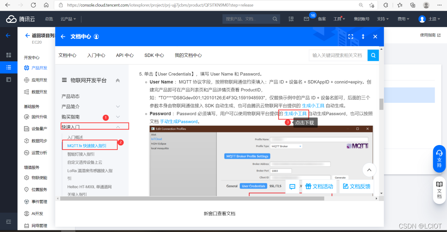This screenshot has height=232, width=447.
Task: Collapse the 物联网开发平台 double chevron
Action: click(118, 80)
